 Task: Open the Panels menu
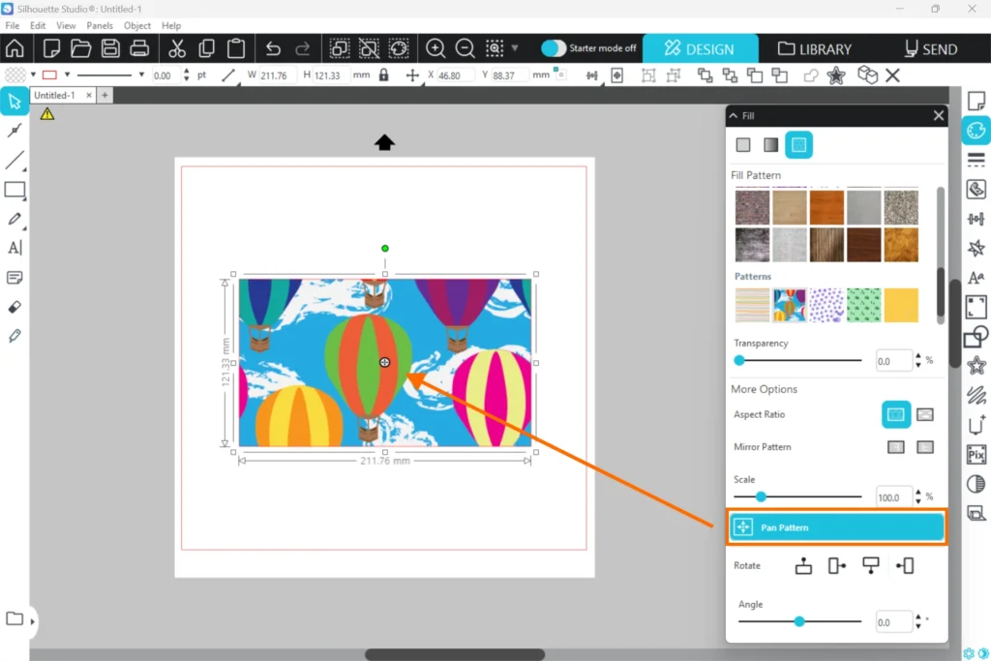[99, 25]
